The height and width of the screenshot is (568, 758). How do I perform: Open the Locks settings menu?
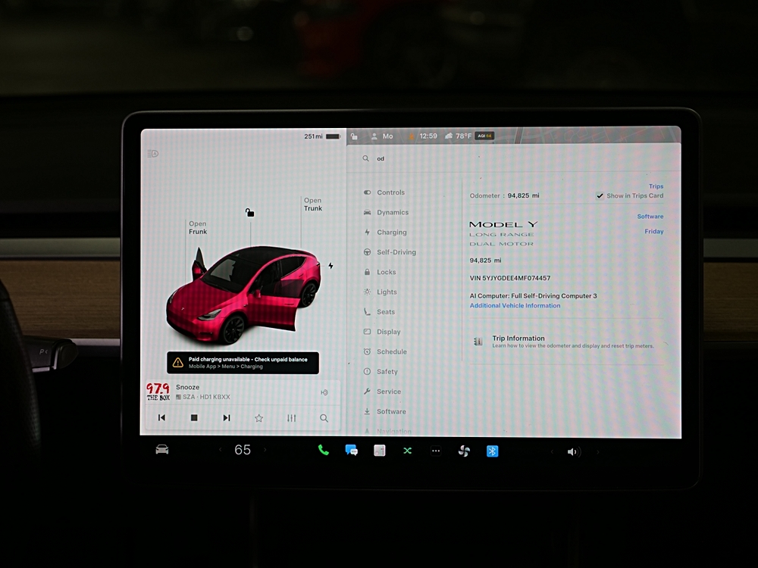(x=380, y=272)
